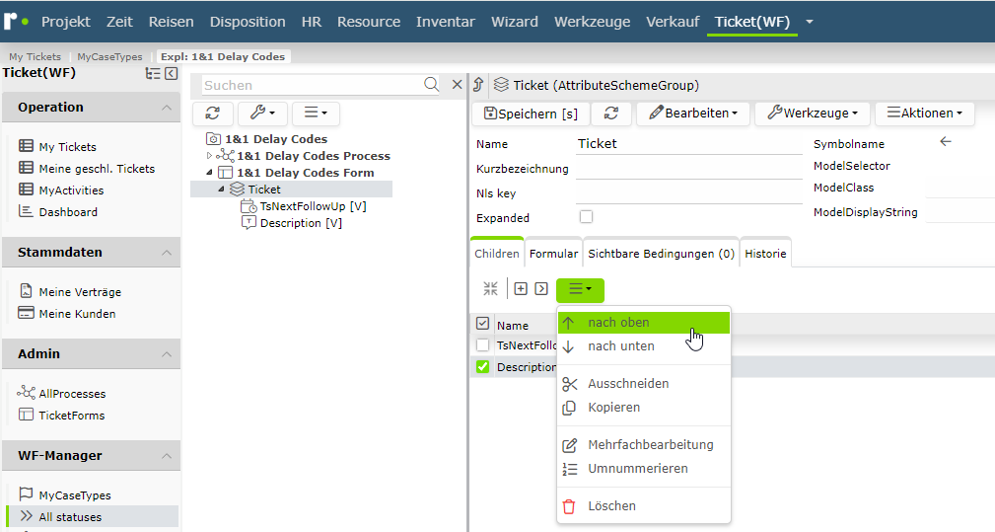Click the Kurzbezeichnung input field

tap(689, 168)
